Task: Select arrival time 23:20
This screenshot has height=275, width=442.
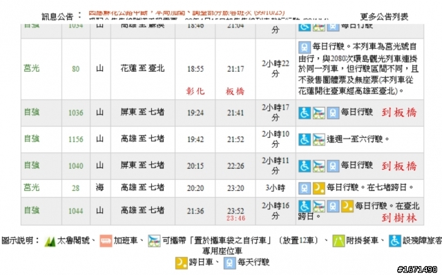Action: click(236, 188)
